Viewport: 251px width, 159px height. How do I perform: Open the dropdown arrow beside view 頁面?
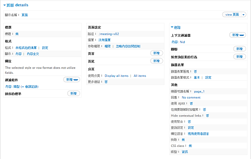tap(243, 15)
